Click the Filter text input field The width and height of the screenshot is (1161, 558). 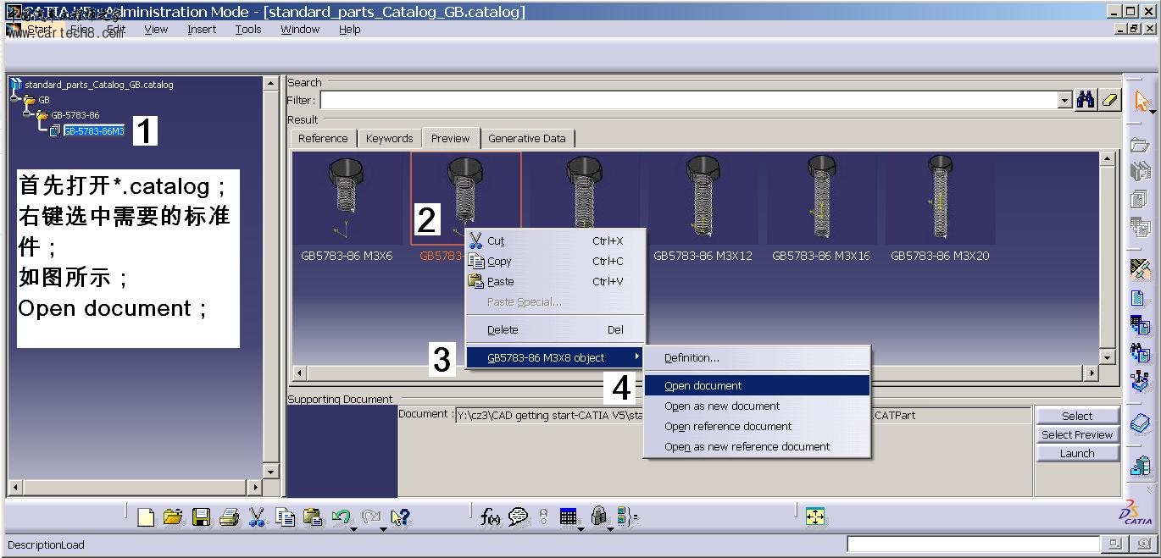coord(688,100)
